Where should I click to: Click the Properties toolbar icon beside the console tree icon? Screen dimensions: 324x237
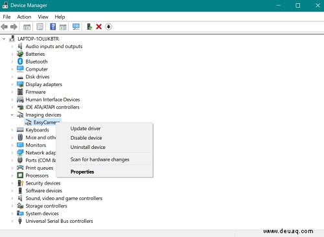pos(40,27)
